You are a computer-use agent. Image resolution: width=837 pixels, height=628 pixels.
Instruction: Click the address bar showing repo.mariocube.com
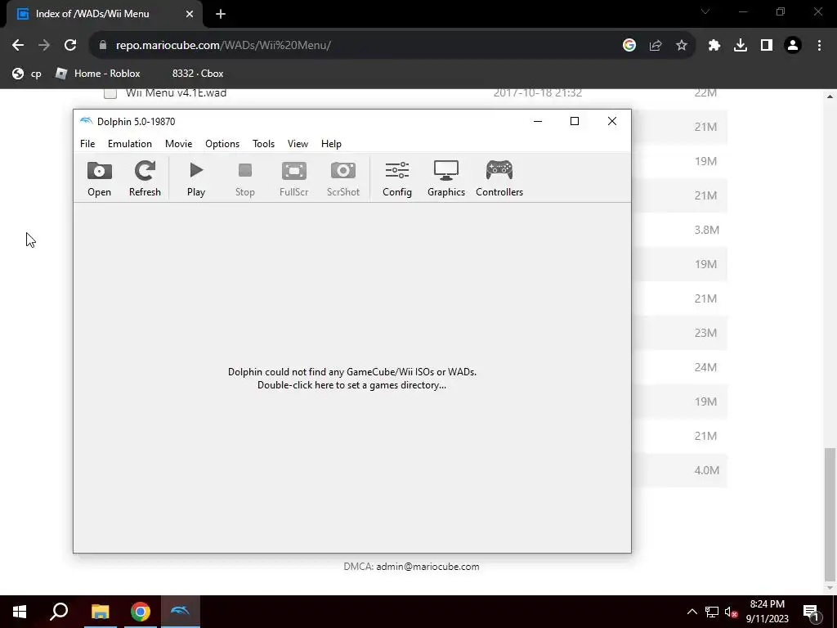click(x=352, y=46)
